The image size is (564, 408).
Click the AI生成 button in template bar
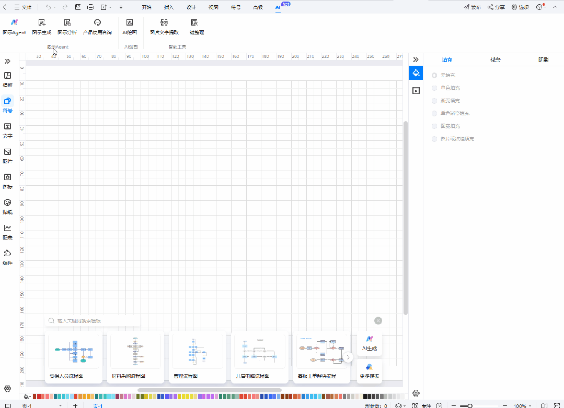coord(370,344)
